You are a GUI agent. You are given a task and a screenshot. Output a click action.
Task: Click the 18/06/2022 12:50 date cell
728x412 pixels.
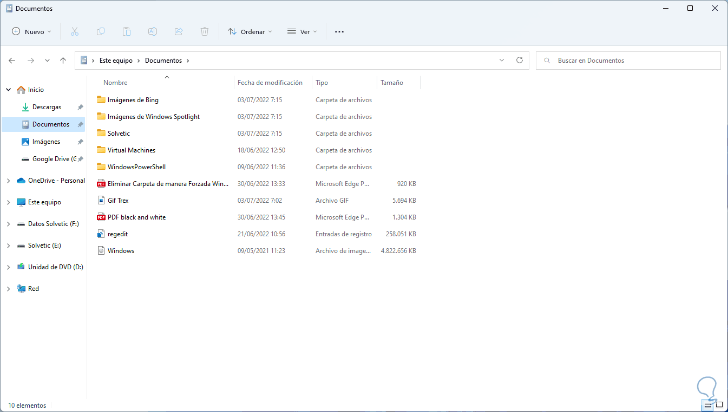(x=261, y=150)
